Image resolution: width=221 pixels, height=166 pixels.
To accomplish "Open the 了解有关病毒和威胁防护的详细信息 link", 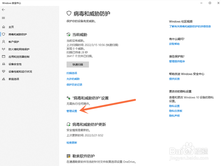I will [x=190, y=27].
